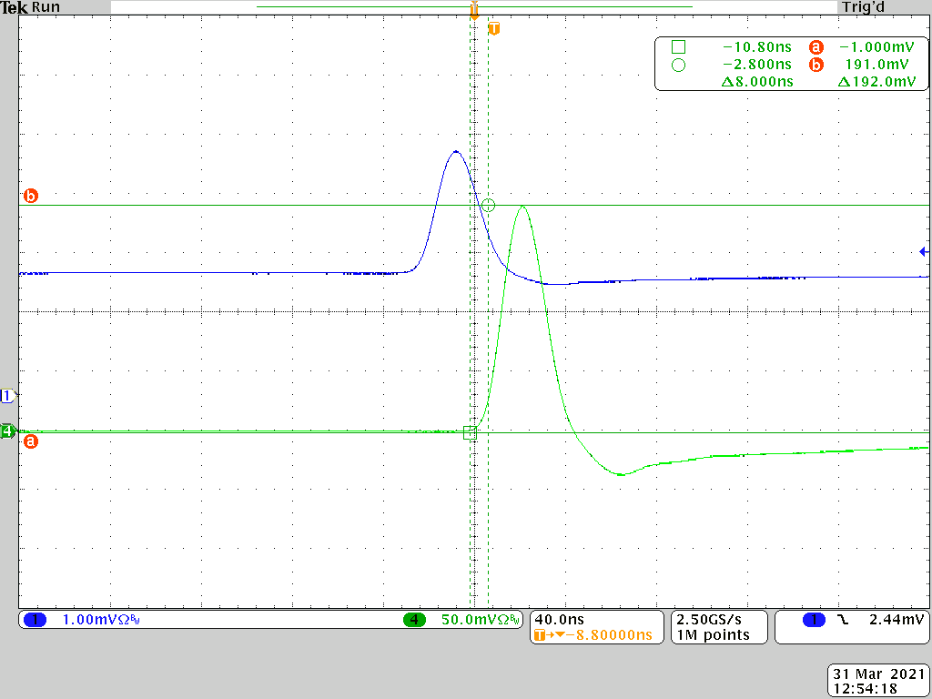This screenshot has height=699, width=932.
Task: Click the channel 4 badge in bottom readout
Action: pyautogui.click(x=414, y=620)
